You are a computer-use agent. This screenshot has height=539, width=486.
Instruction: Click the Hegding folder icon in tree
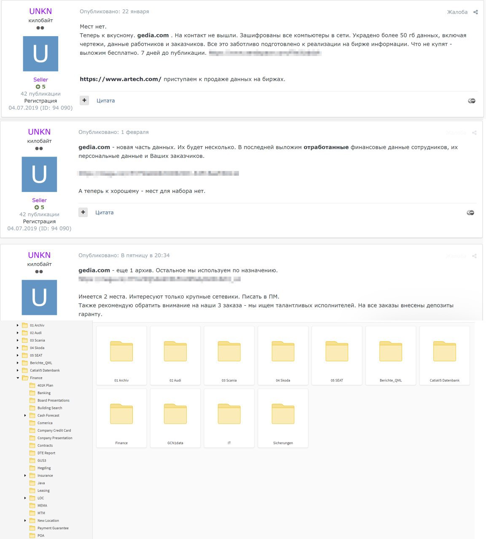click(32, 468)
